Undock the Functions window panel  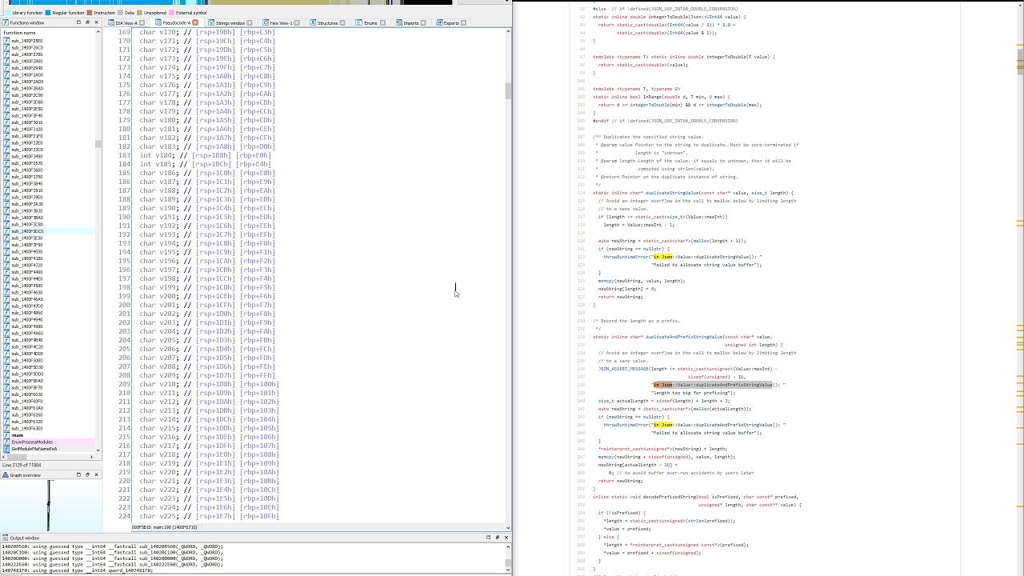click(78, 22)
